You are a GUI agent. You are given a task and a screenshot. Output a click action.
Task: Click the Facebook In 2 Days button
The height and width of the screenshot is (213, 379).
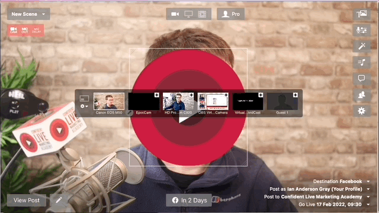click(189, 200)
